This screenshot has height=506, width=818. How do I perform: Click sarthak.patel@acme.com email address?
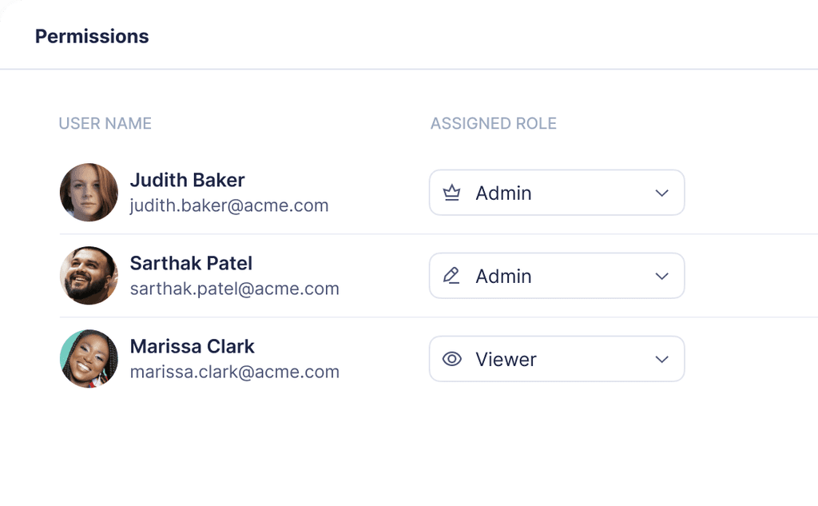coord(234,289)
